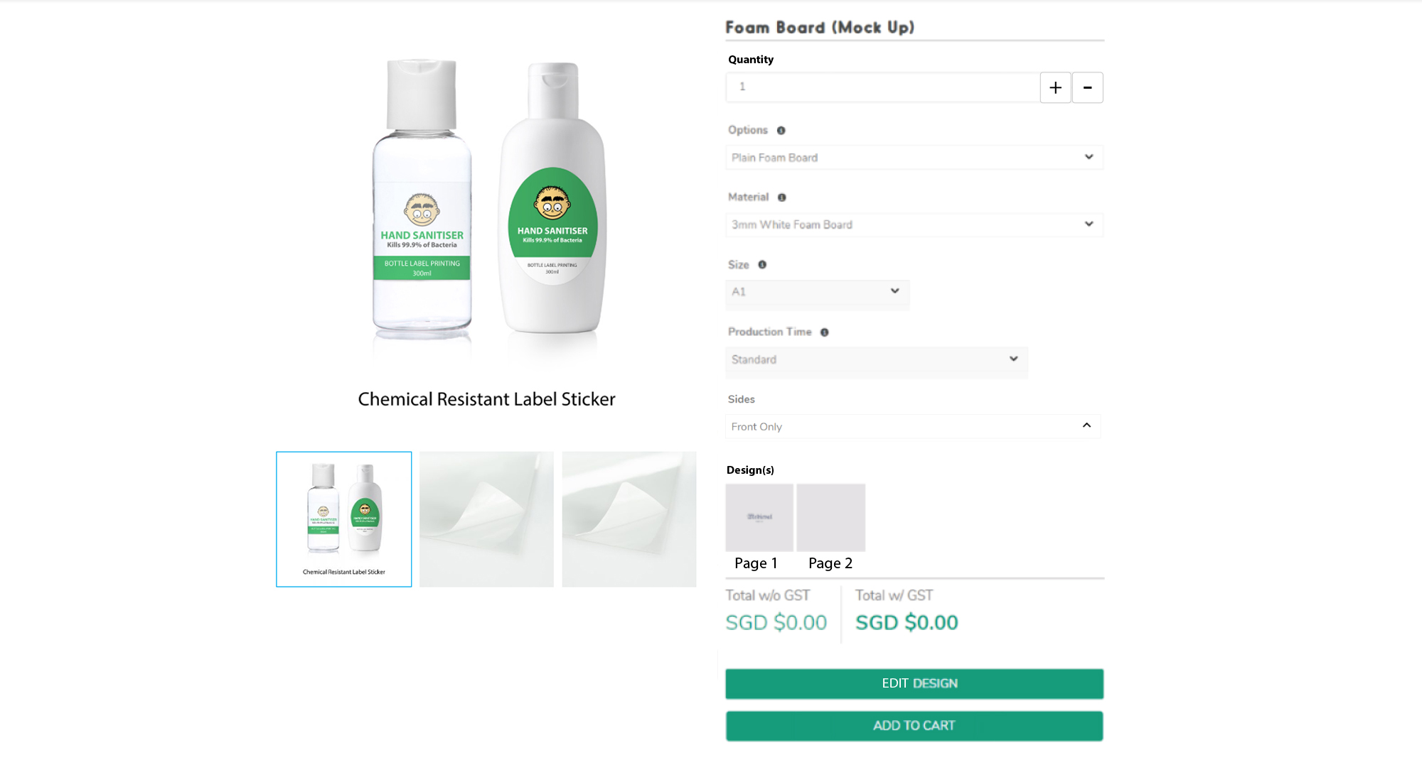The width and height of the screenshot is (1422, 765).
Task: Open the 3mm White Foam Board dropdown
Action: [914, 224]
